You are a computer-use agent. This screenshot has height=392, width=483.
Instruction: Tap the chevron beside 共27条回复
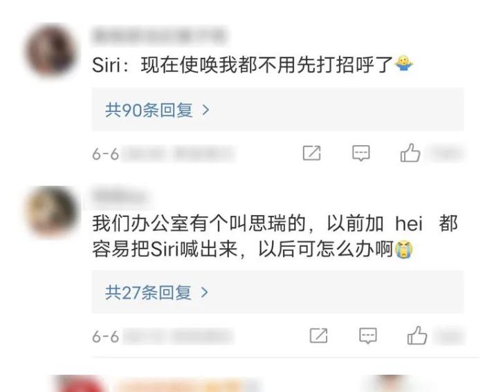(205, 292)
